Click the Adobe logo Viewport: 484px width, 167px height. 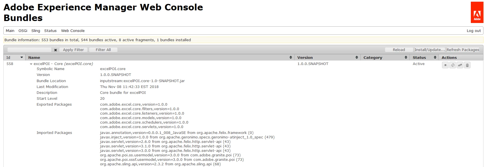point(477,12)
